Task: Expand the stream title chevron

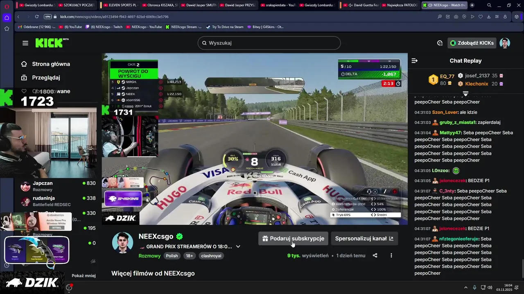Action: 238,247
